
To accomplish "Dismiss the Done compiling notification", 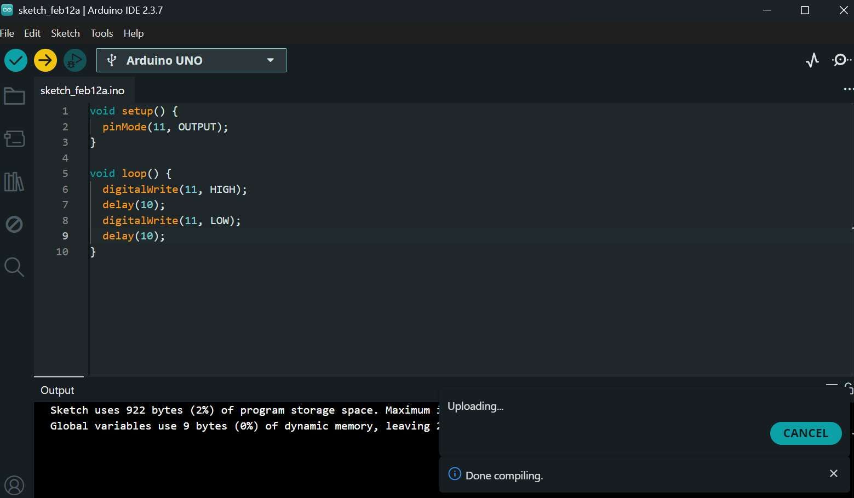I will tap(833, 473).
